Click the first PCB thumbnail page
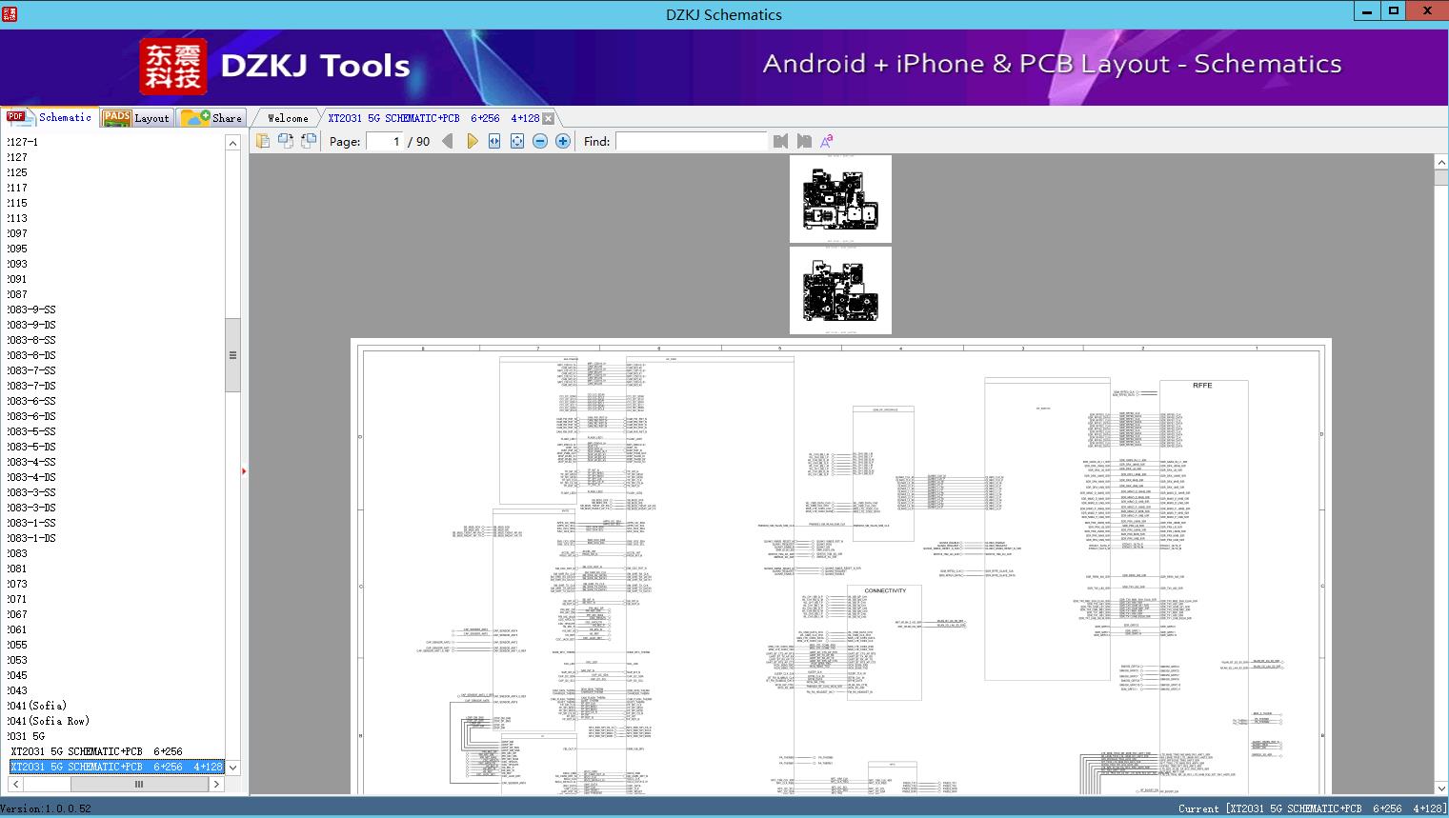This screenshot has width=1449, height=818. pyautogui.click(x=840, y=199)
